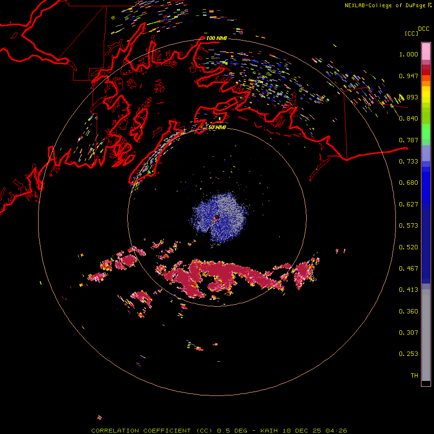434x434 pixels.
Task: Click the 0.307 scale value
Action: tap(408, 333)
